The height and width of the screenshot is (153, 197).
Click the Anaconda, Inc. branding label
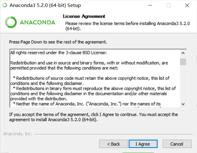(x=18, y=134)
